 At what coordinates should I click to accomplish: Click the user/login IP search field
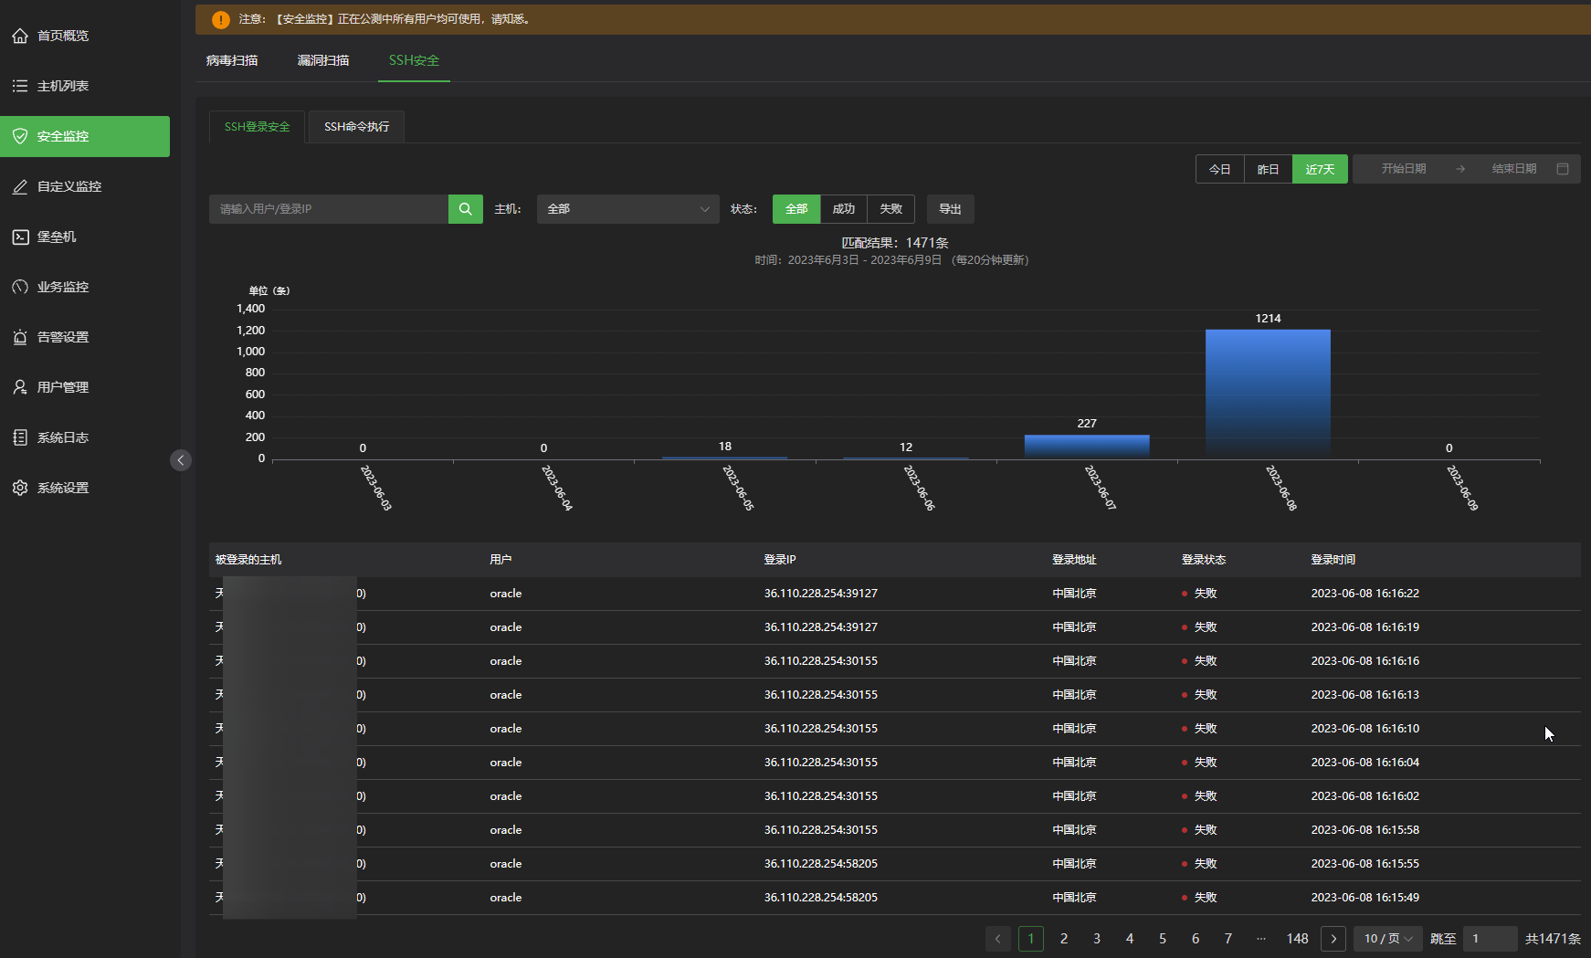329,209
